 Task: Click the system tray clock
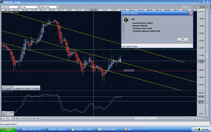click(x=205, y=130)
